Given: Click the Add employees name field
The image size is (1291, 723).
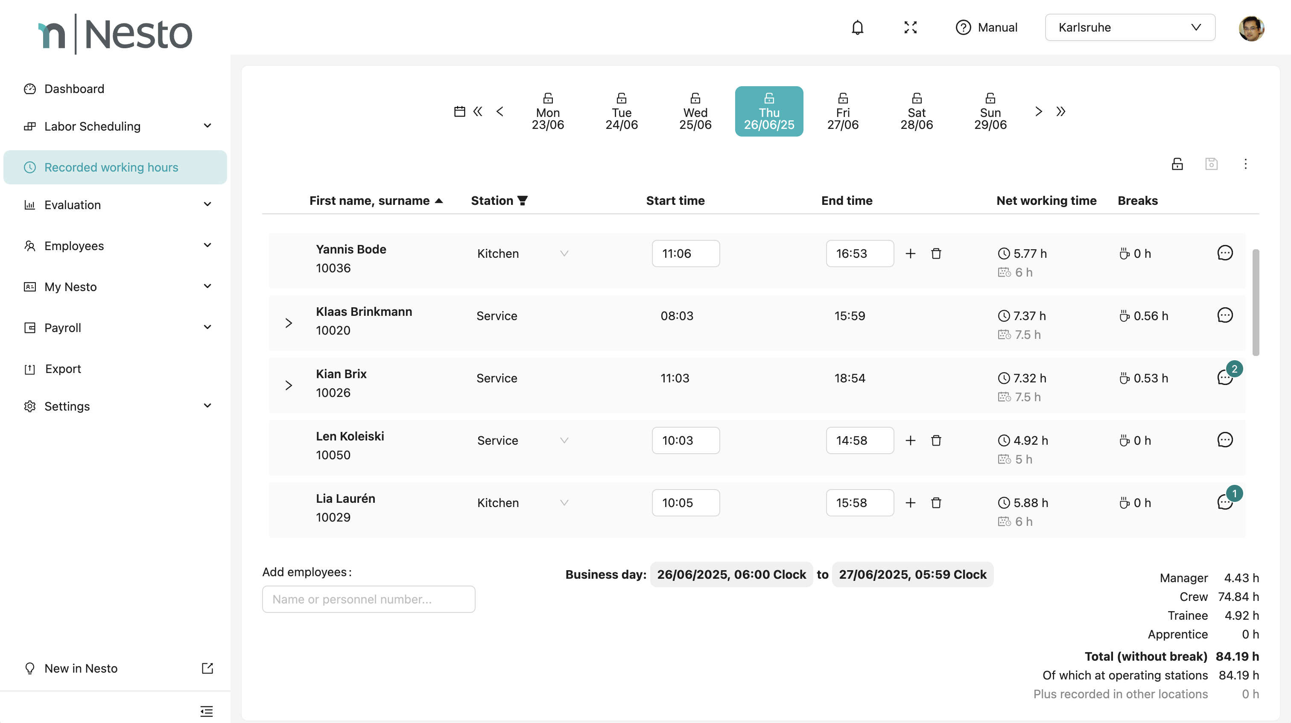Looking at the screenshot, I should 368,599.
